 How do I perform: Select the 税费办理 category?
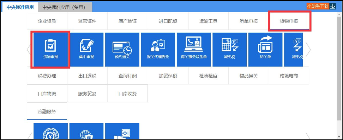point(47,76)
